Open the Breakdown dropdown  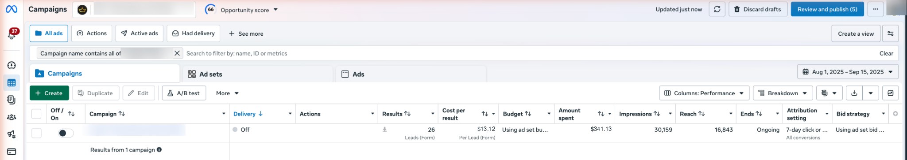pyautogui.click(x=783, y=93)
